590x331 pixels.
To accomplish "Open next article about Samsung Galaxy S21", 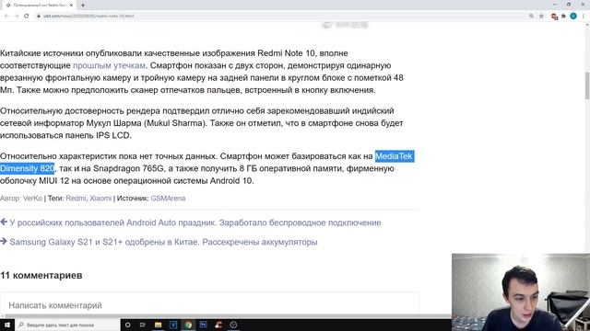I will [x=163, y=242].
